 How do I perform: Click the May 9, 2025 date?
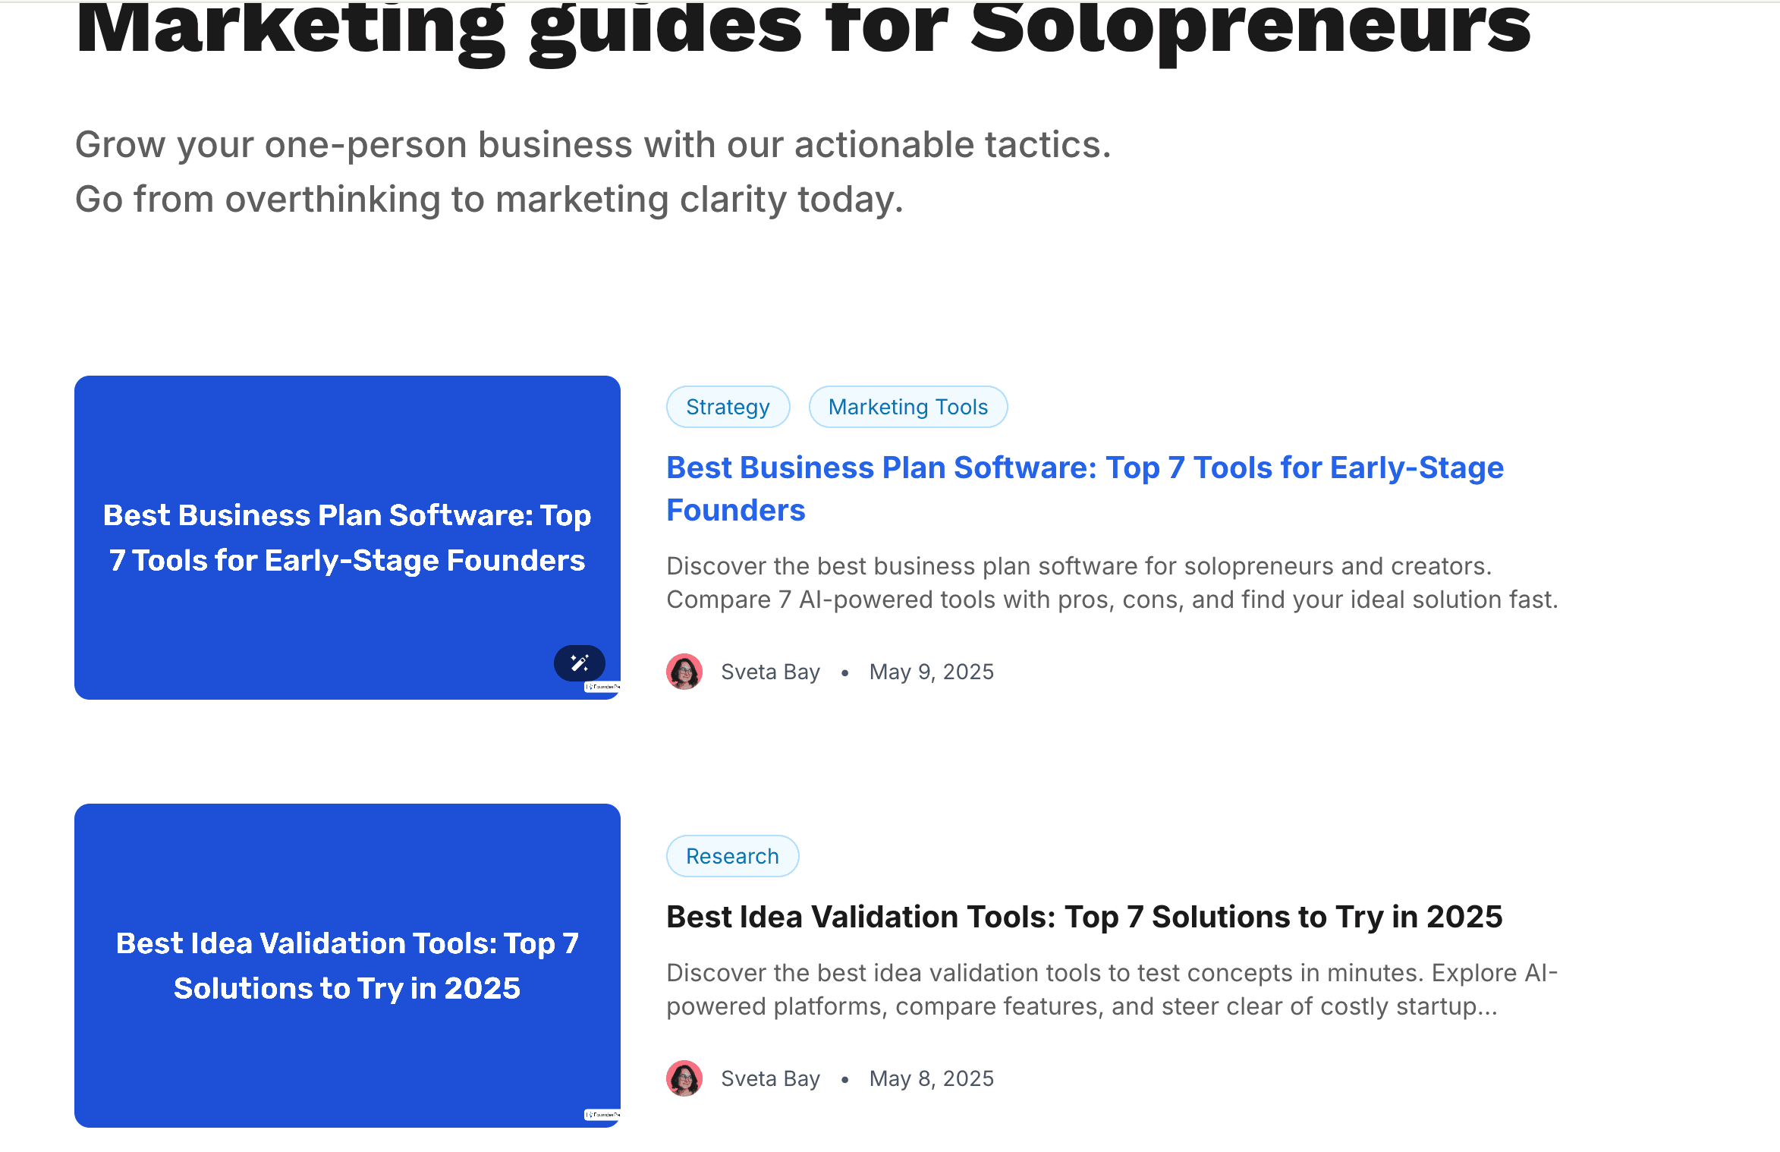click(x=932, y=672)
